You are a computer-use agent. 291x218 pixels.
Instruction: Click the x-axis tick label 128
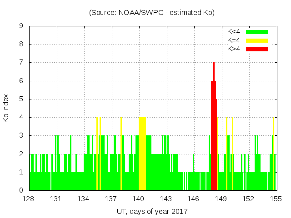[x=29, y=199]
